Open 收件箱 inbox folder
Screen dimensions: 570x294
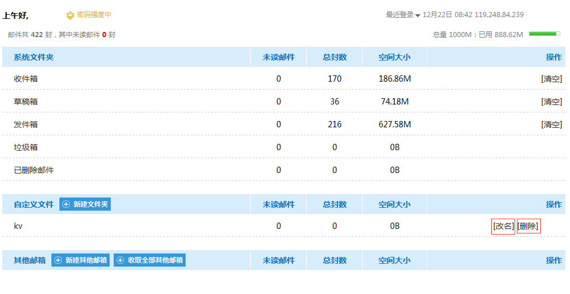click(x=26, y=79)
